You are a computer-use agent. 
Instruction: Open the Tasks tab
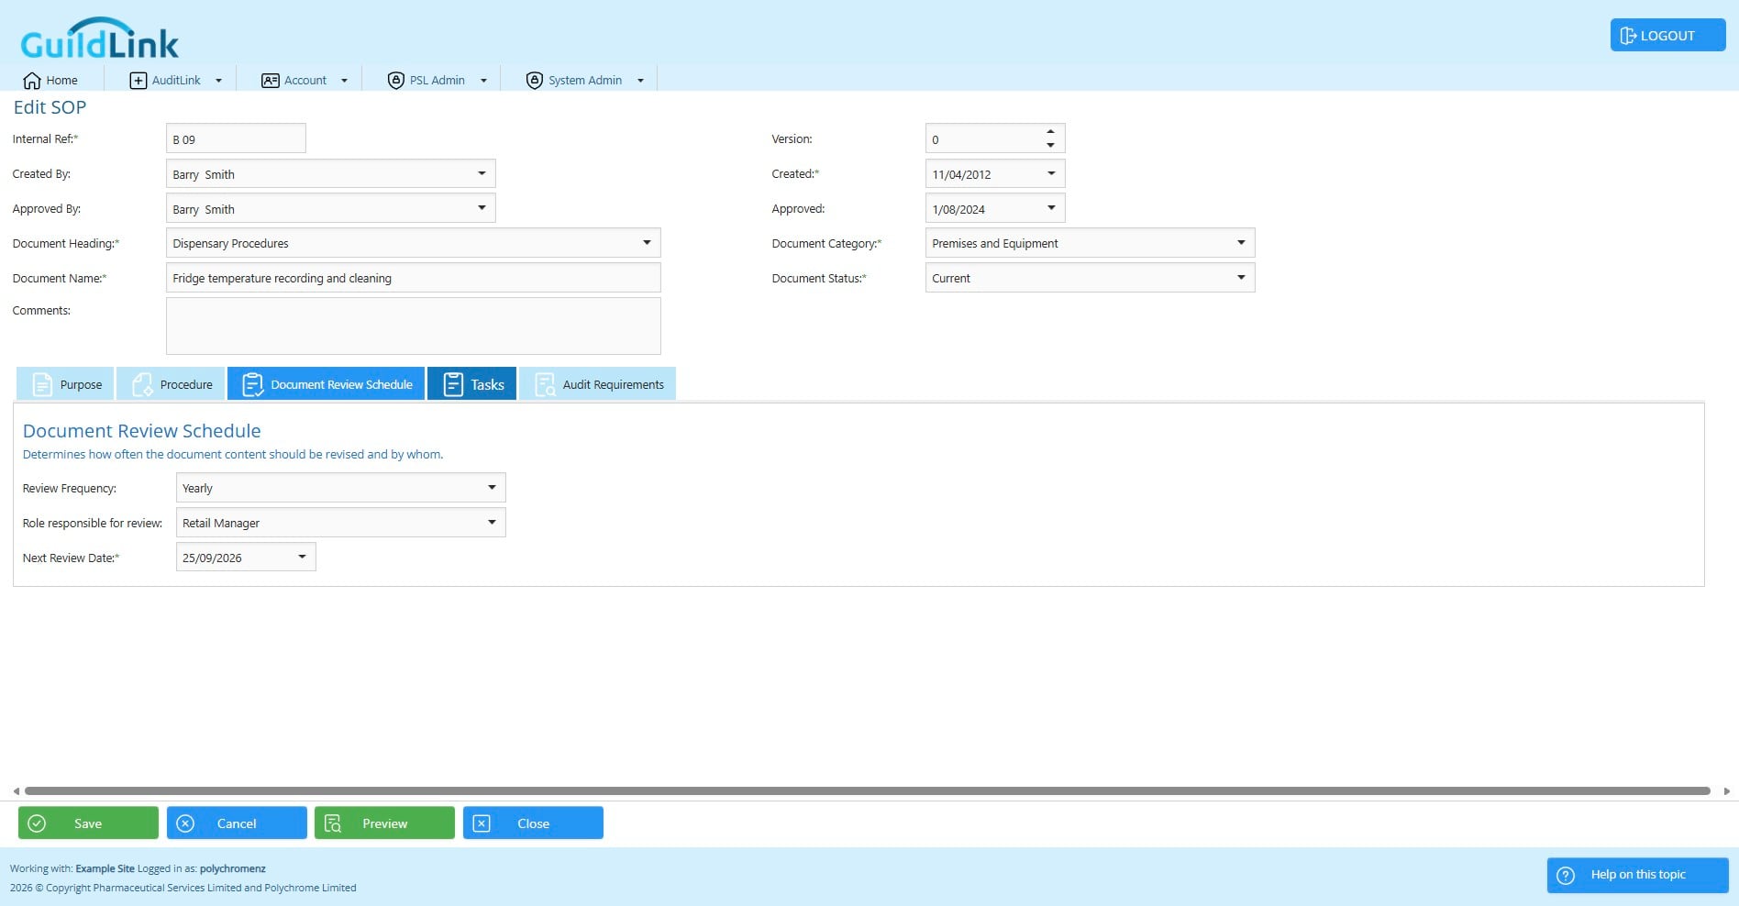472,384
